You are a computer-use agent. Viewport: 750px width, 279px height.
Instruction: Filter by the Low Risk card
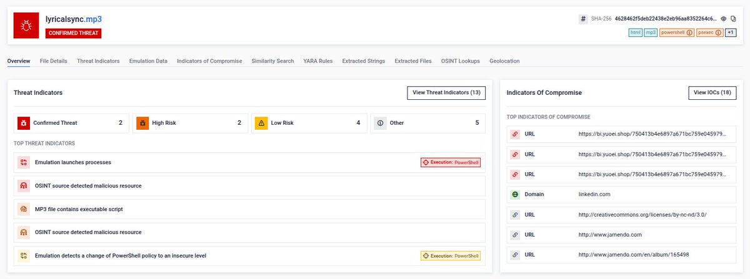309,123
